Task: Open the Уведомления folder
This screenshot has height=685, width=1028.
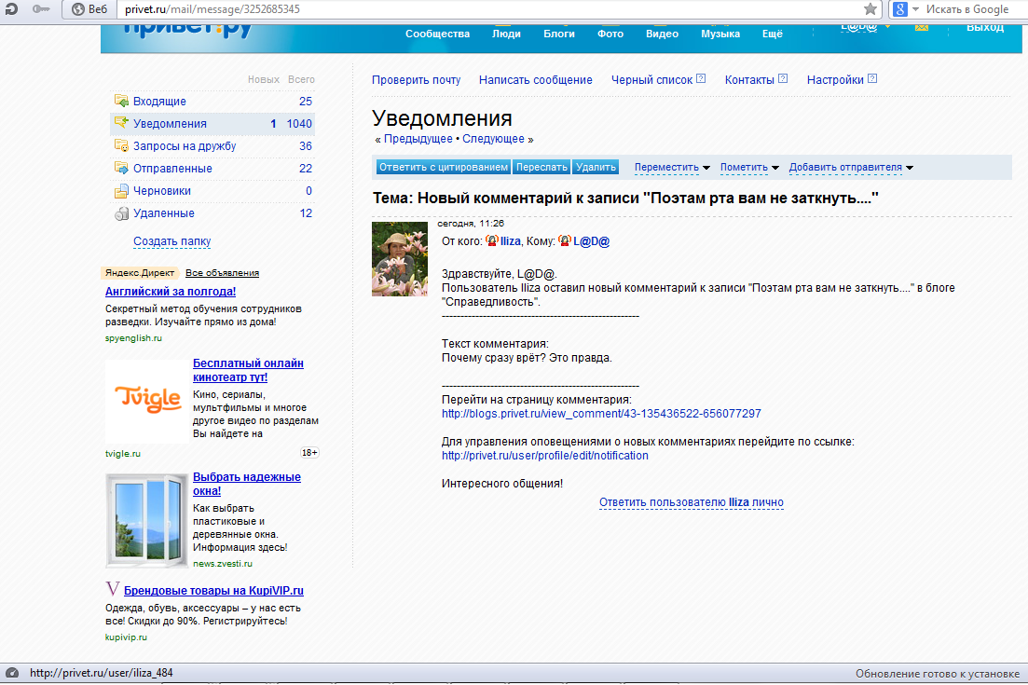Action: 170,123
